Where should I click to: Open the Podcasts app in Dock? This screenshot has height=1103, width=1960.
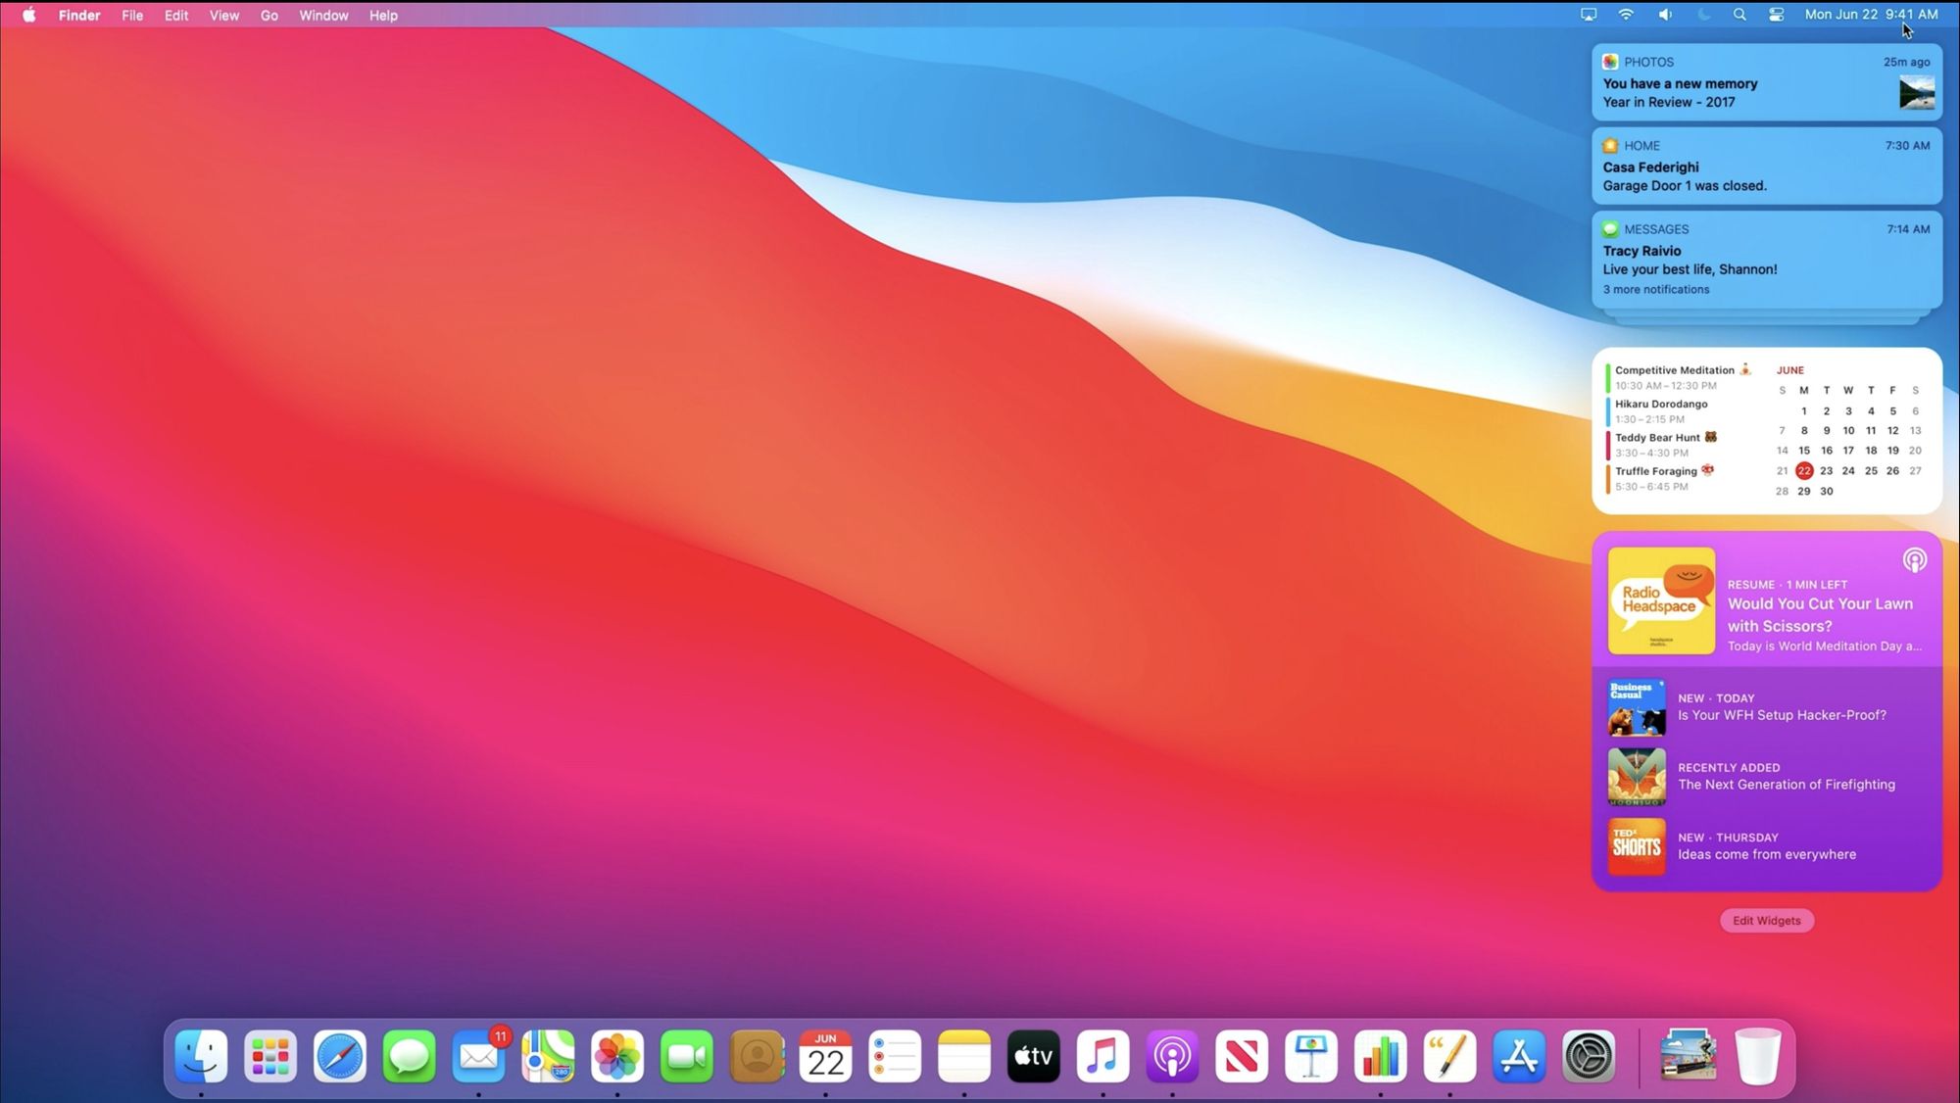coord(1172,1056)
